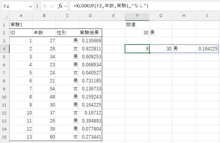Click age value 37
The image size is (220, 143).
click(x=44, y=113)
